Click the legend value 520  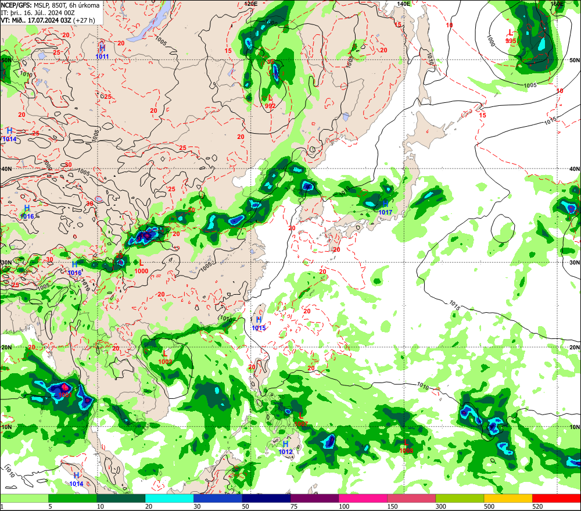537,506
